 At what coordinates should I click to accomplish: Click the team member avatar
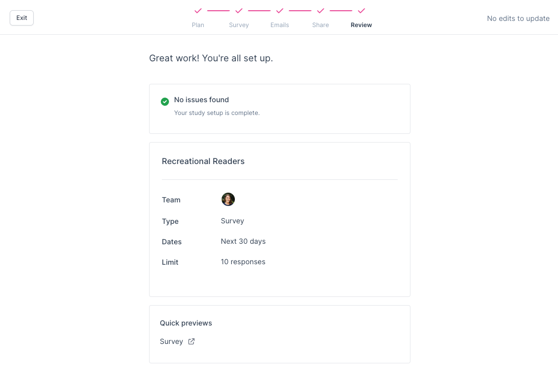[x=228, y=199]
